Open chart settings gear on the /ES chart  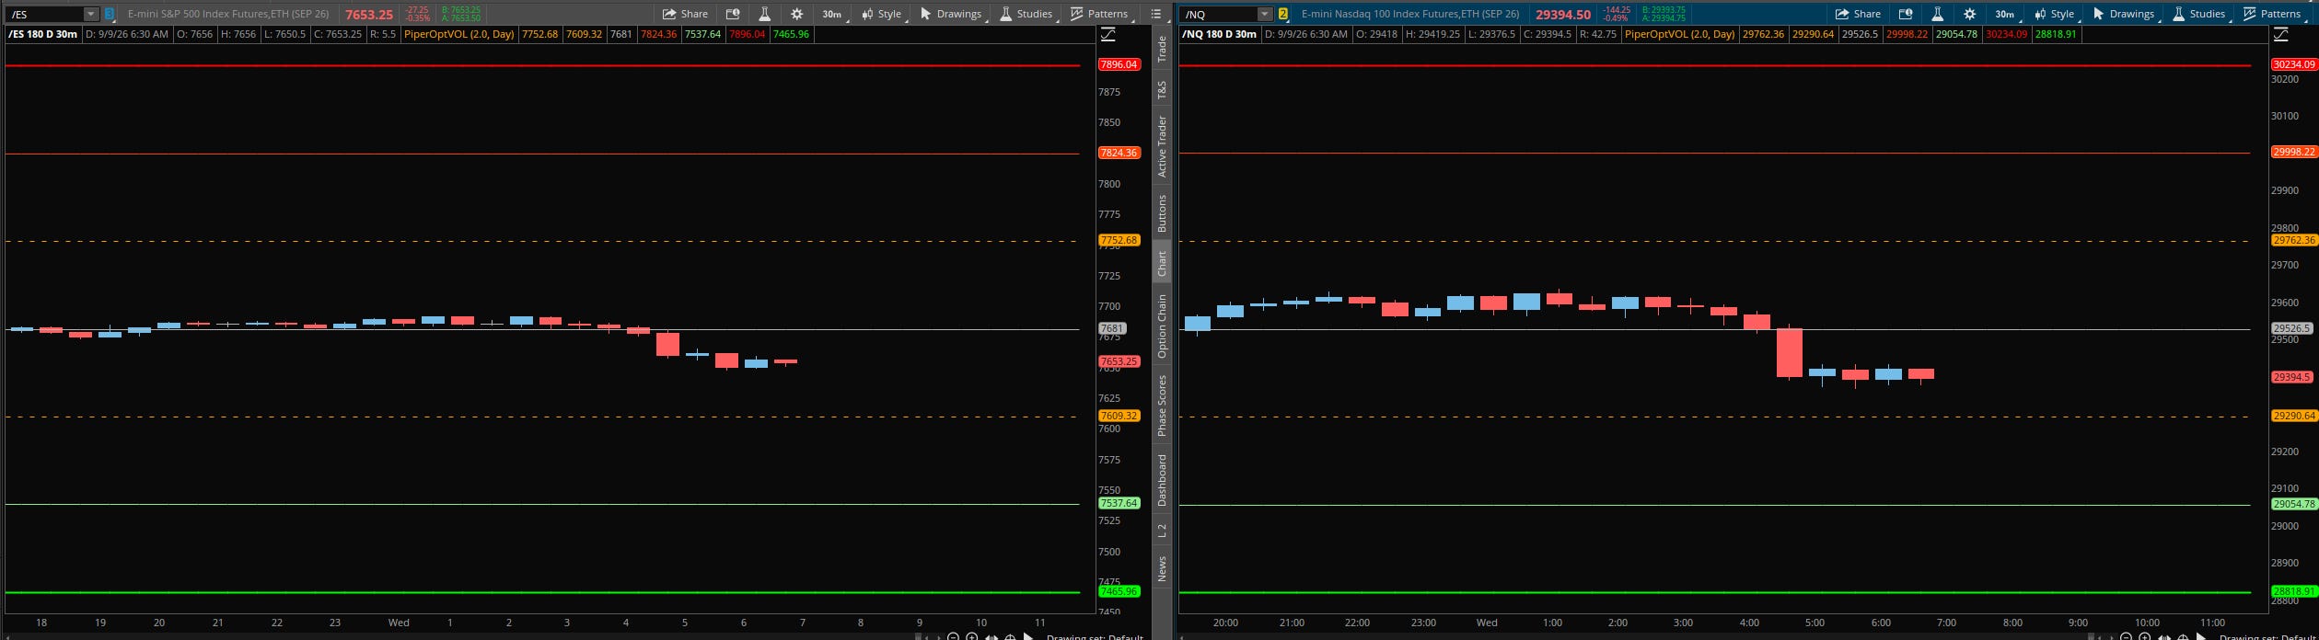click(x=797, y=14)
